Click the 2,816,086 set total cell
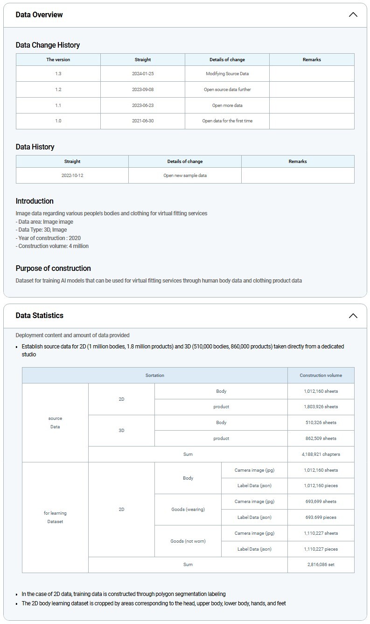 [x=321, y=565]
